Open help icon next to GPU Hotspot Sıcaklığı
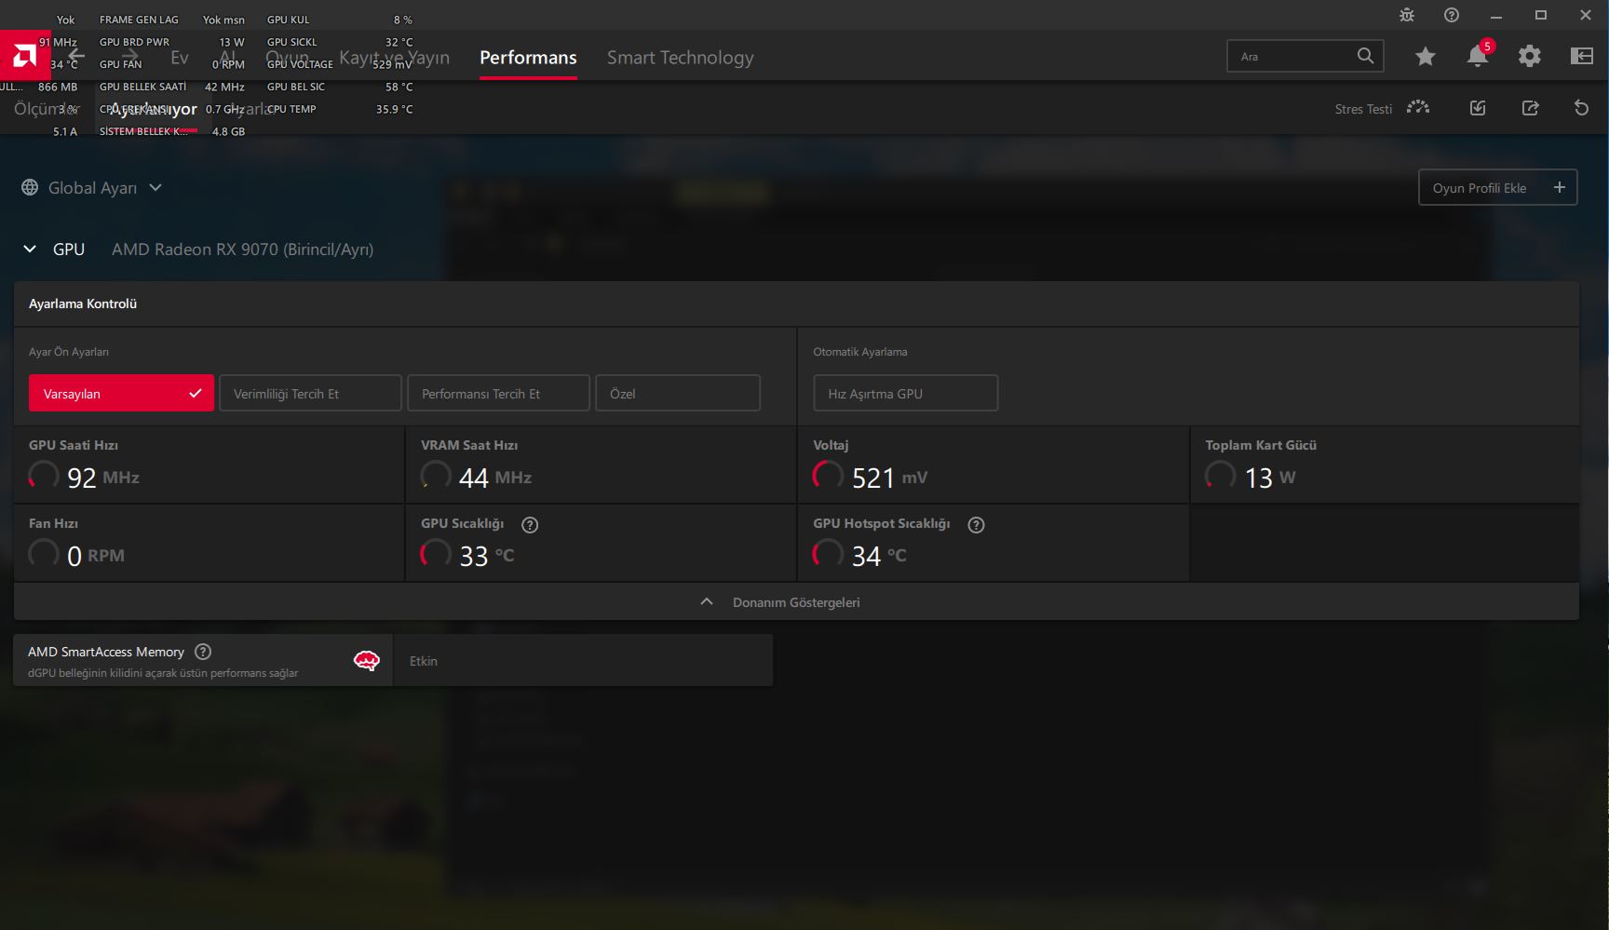 [976, 524]
